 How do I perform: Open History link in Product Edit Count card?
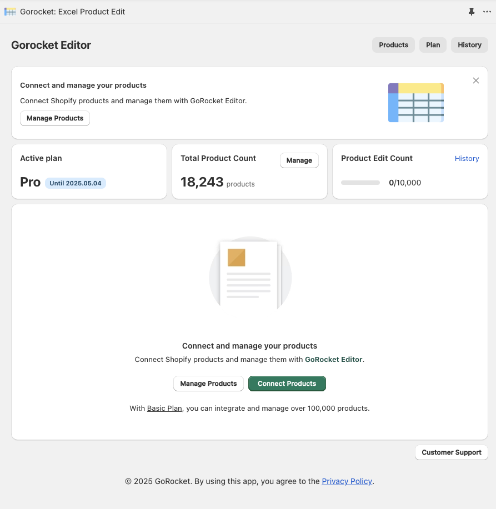click(467, 158)
